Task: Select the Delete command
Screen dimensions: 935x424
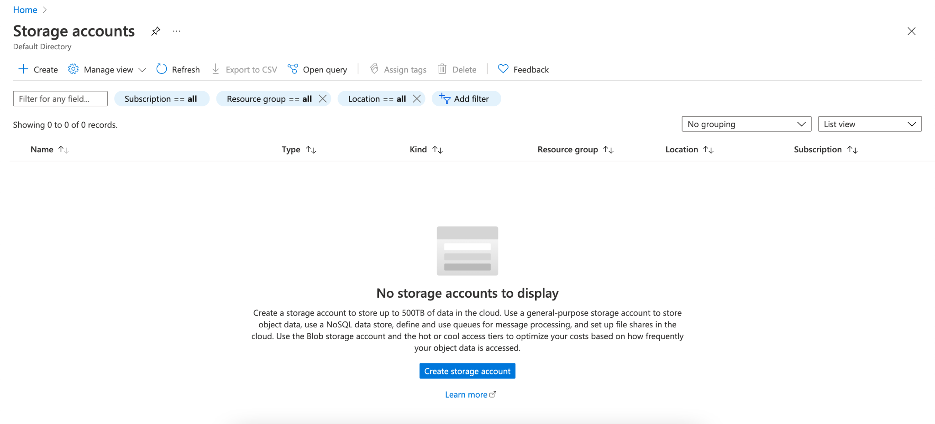Action: click(x=464, y=70)
